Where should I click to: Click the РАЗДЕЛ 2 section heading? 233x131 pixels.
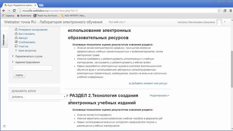pyautogui.click(x=103, y=99)
